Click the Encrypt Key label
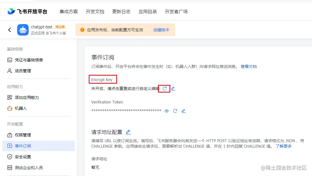 pos(102,80)
